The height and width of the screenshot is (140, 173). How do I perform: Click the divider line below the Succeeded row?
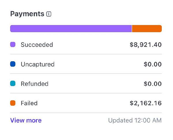[86, 54]
